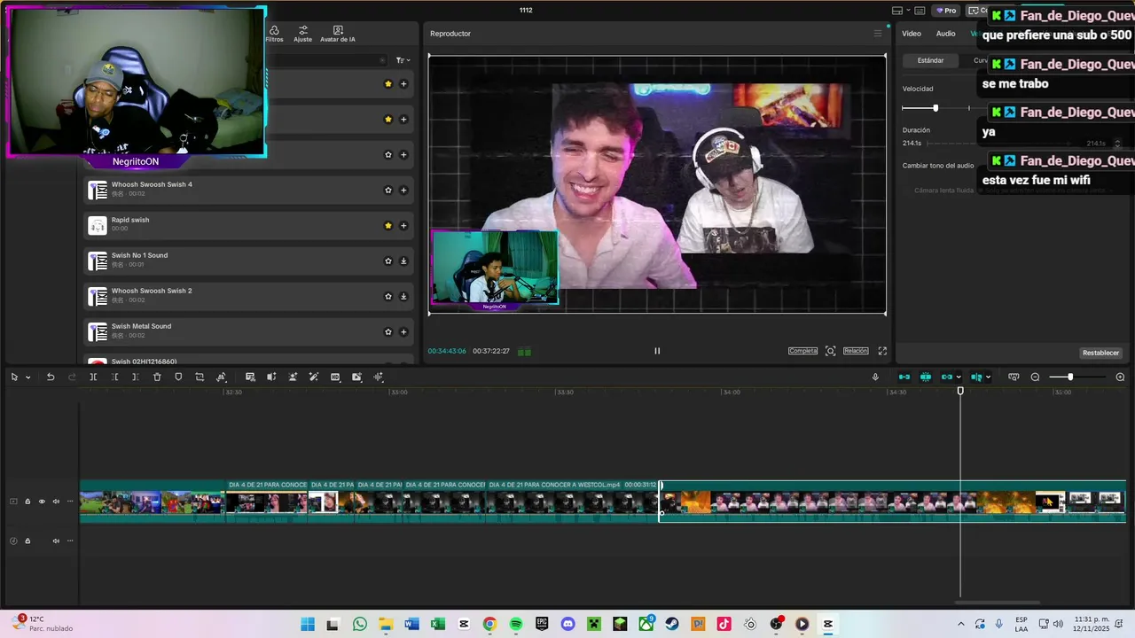
Task: Open the sound effects filter dropdown
Action: tap(403, 60)
